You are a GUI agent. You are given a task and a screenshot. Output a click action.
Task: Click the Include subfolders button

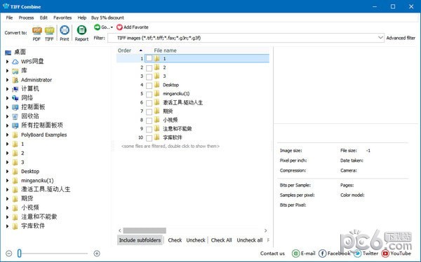tap(140, 240)
